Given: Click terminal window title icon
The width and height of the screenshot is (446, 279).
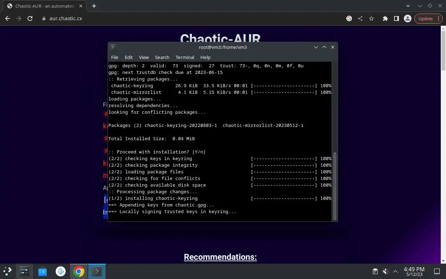Looking at the screenshot, I should [113, 47].
